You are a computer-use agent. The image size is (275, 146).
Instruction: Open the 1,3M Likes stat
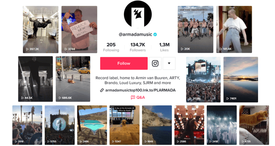164,47
